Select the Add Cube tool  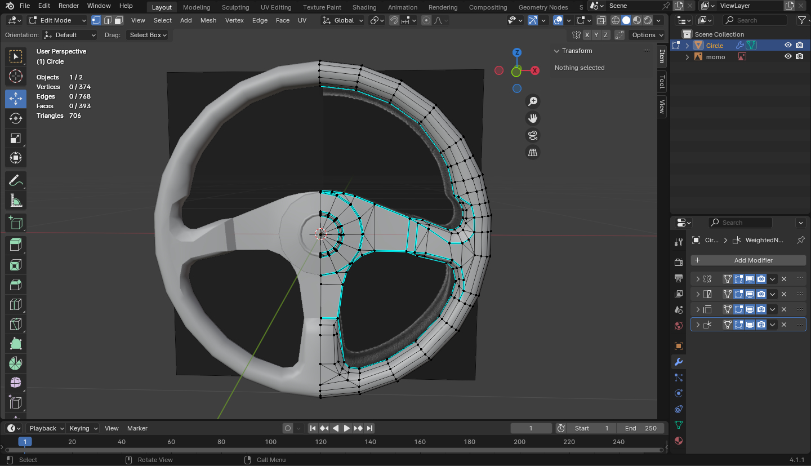16,223
